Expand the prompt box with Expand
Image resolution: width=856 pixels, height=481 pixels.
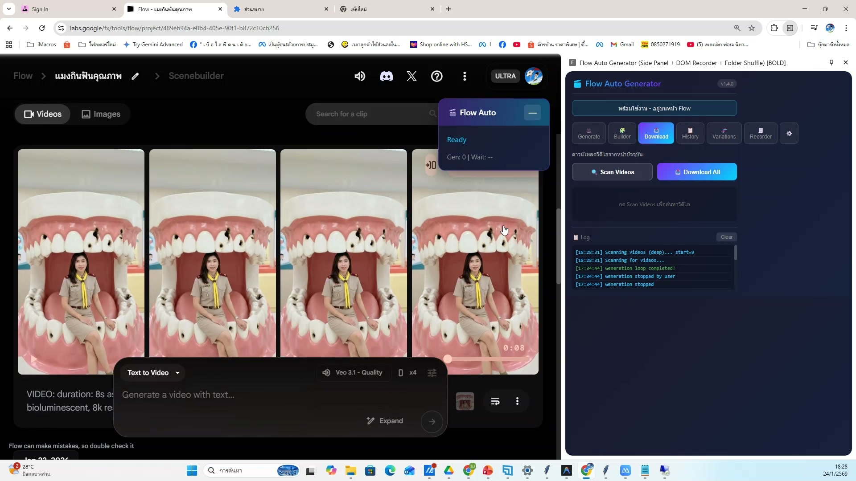point(385,421)
